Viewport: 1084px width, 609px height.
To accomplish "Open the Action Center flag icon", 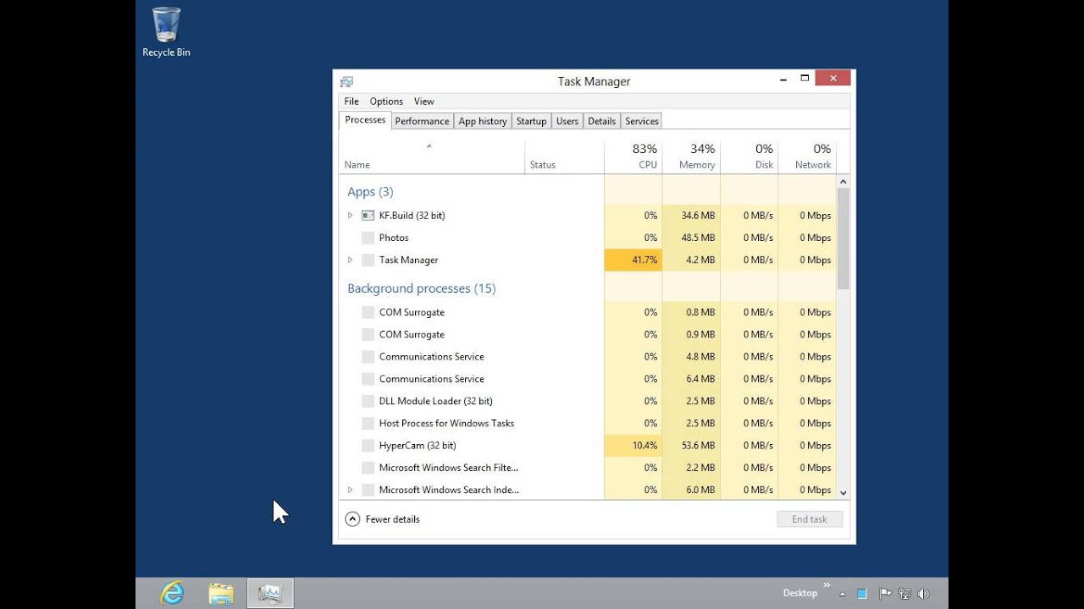I will (x=884, y=594).
